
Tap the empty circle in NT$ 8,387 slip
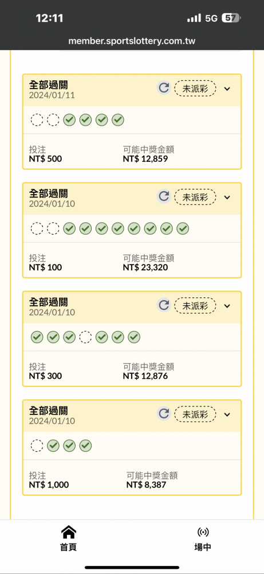(x=37, y=446)
